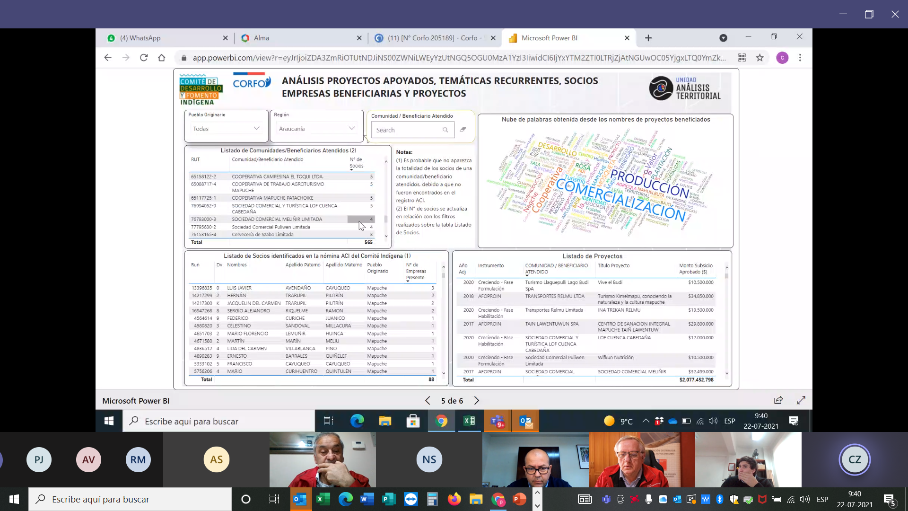
Task: Click the volume icon in the system tray
Action: [x=713, y=421]
